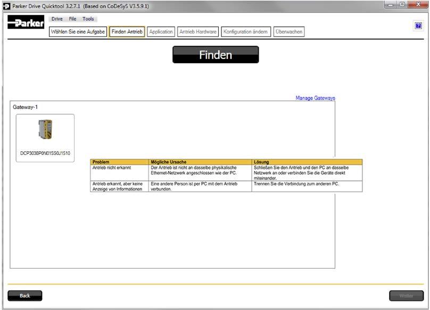The height and width of the screenshot is (310, 430).
Task: Switch to Wählen Sie eine Aufgabe tab
Action: [x=78, y=32]
